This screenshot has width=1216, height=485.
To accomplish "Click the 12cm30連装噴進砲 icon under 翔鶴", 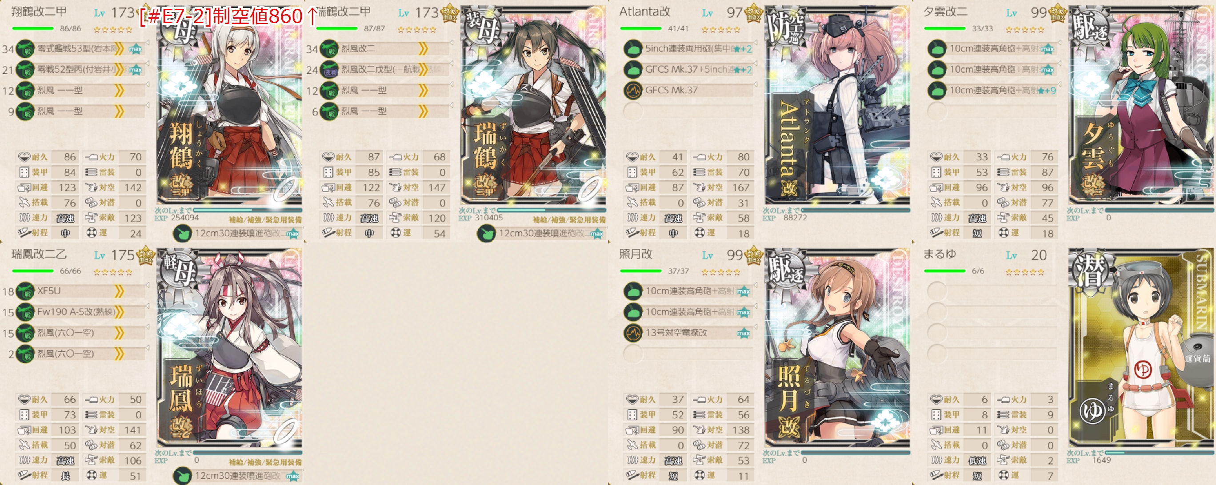I will click(182, 234).
